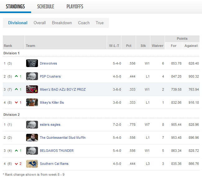Click the Southern Cal Rams link

pos(54,164)
